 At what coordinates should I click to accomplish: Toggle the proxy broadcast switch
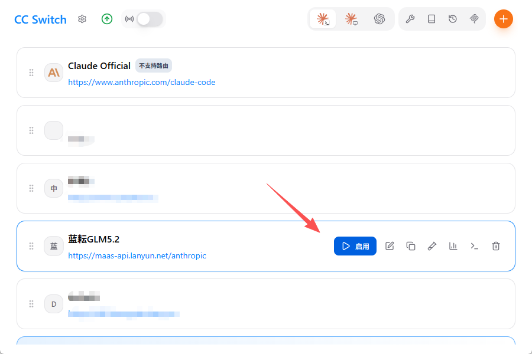click(x=150, y=19)
